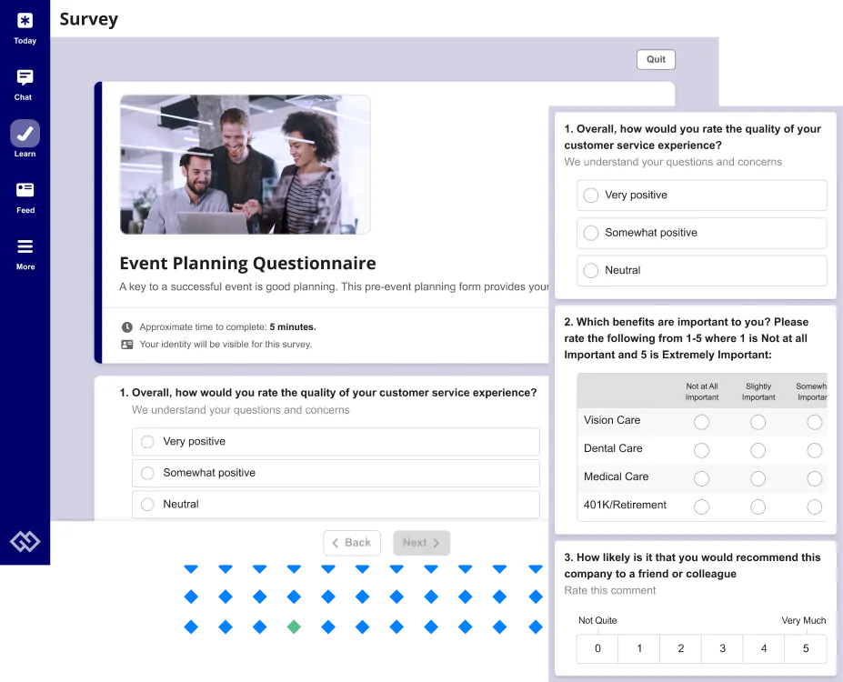Rate 401K/Retirement as Not at All Important
This screenshot has height=682, width=843.
pyautogui.click(x=702, y=506)
